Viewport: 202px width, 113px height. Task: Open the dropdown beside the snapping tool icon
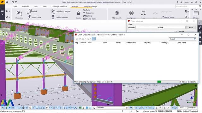(x=10, y=17)
